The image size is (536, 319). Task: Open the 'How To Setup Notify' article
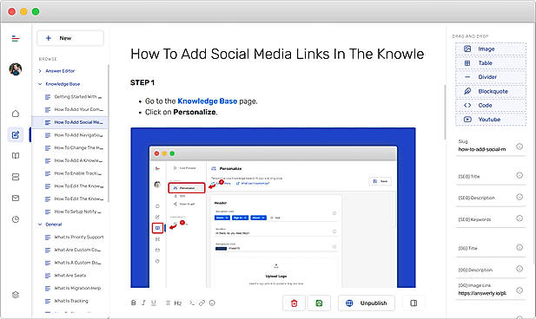(x=73, y=212)
